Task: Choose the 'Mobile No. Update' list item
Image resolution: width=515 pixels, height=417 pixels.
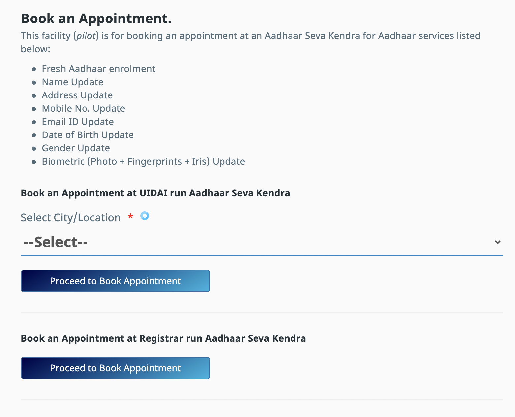Action: pyautogui.click(x=83, y=108)
